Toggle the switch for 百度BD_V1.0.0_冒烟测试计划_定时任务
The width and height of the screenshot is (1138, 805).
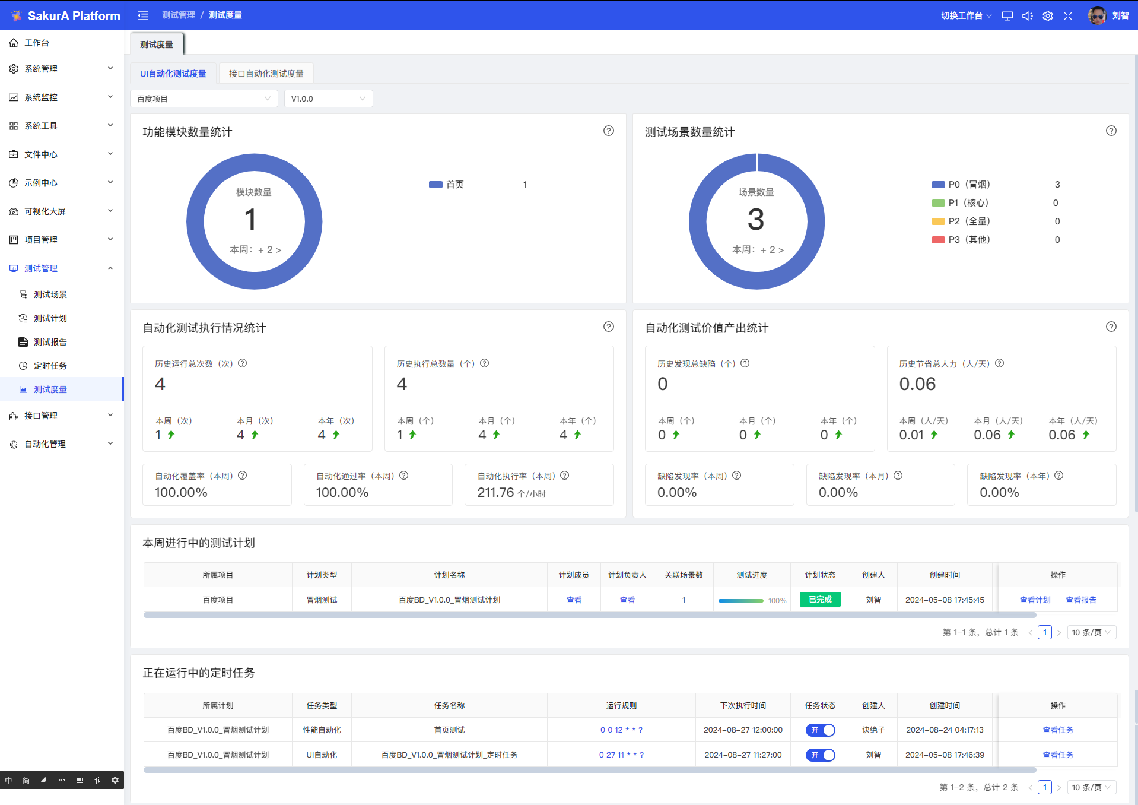click(820, 755)
